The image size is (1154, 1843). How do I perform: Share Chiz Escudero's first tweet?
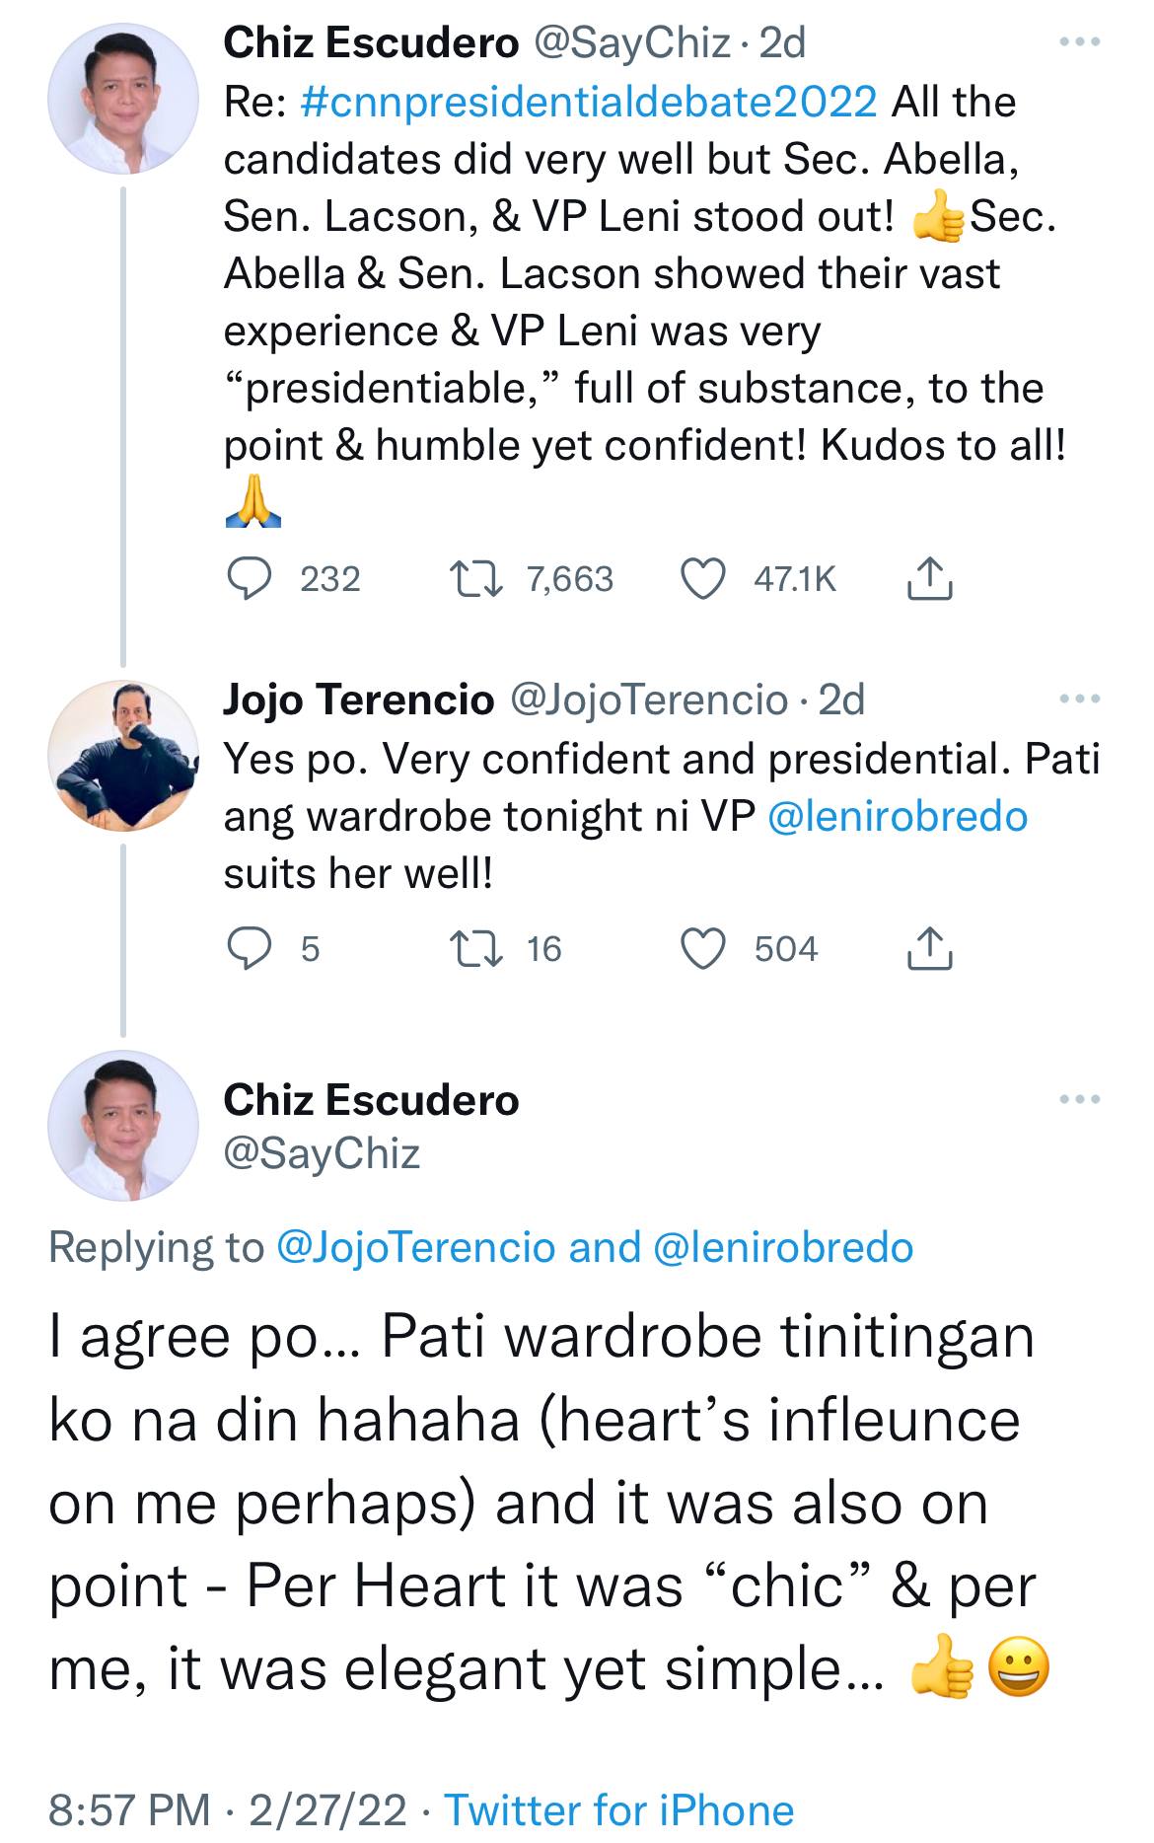click(928, 579)
